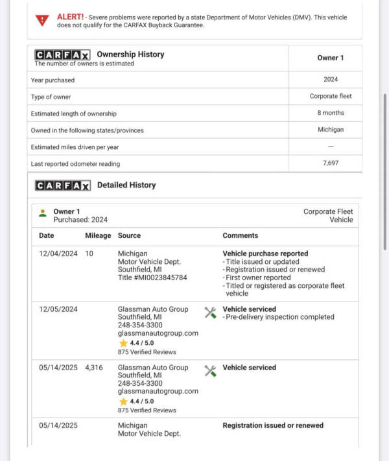
Task: Click the wrench icon for the 4,316-mile service
Action: click(210, 371)
